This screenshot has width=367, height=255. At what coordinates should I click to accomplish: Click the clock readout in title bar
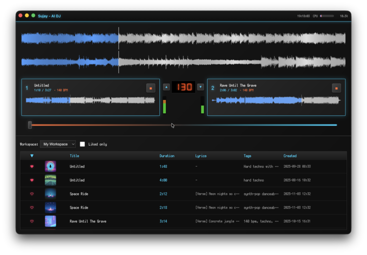click(x=303, y=16)
